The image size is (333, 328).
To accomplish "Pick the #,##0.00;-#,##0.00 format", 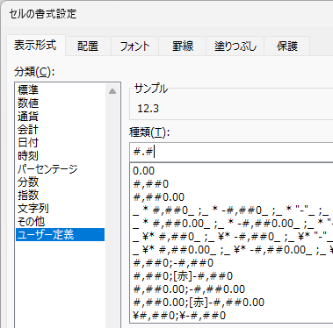I will pyautogui.click(x=232, y=289).
